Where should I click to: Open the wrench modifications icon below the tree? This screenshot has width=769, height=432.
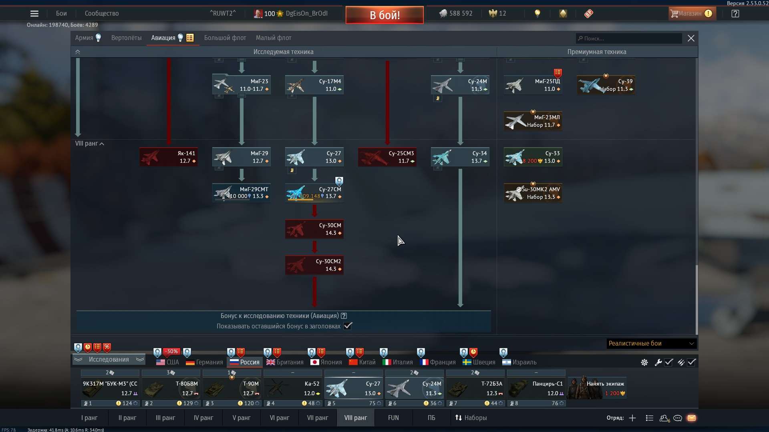tap(658, 362)
